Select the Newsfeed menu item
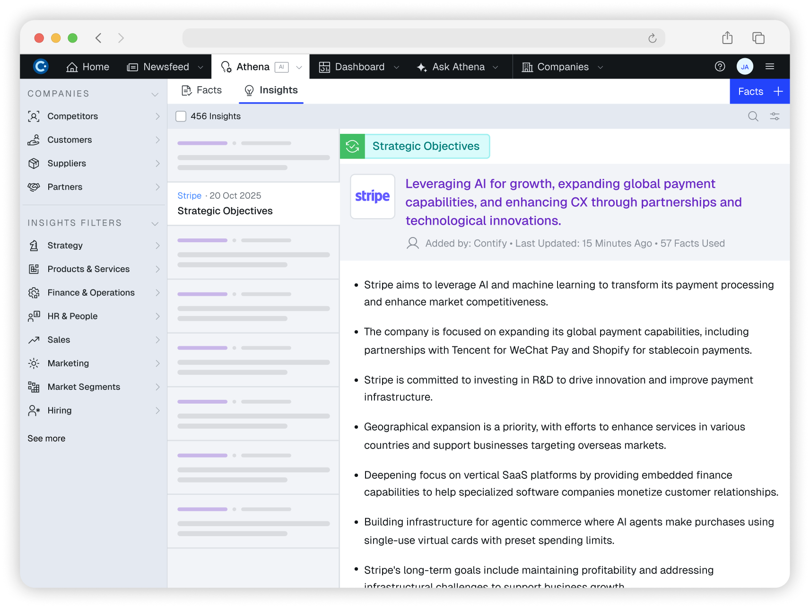This screenshot has width=810, height=608. click(165, 67)
